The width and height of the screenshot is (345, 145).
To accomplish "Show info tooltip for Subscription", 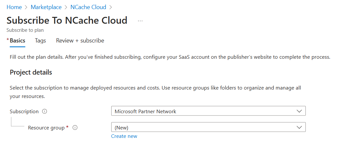I will click(44, 111).
